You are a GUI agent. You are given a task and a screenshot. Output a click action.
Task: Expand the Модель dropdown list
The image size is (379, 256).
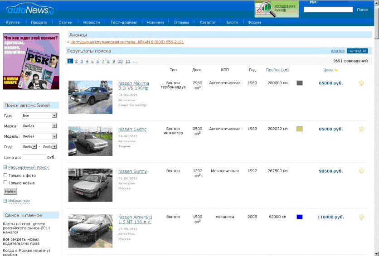click(39, 136)
